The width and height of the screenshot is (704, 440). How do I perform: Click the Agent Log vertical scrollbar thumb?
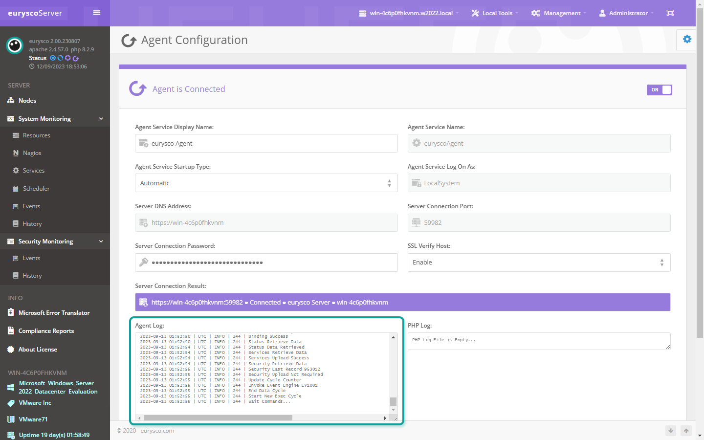click(x=393, y=401)
